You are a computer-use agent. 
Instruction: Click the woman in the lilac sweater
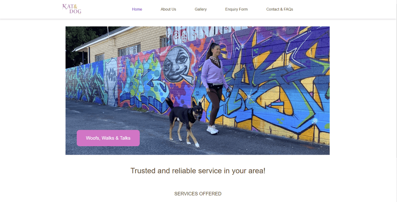(x=215, y=87)
